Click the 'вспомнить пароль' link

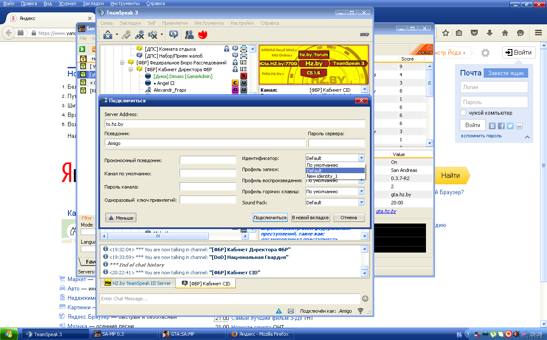[482, 136]
